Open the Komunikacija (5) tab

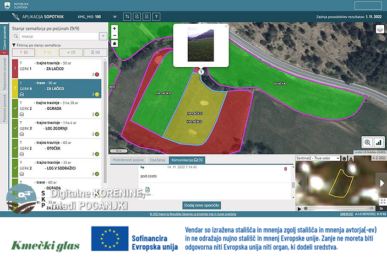pos(187,160)
